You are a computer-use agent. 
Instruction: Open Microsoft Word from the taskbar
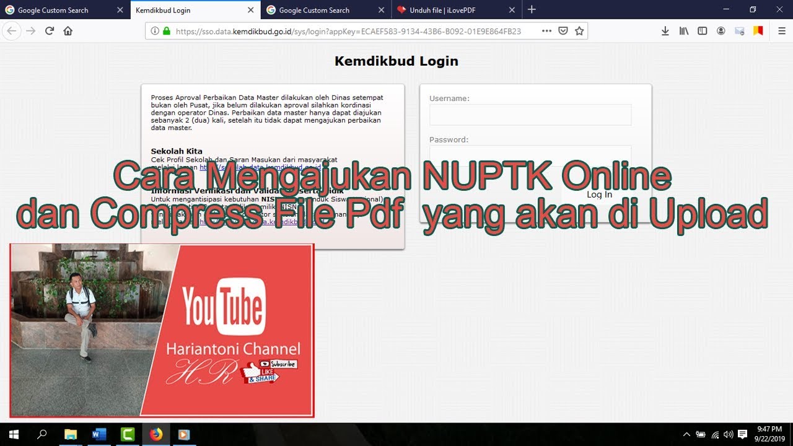pyautogui.click(x=99, y=434)
